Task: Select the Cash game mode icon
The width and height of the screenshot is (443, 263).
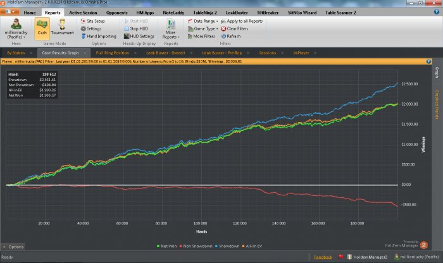Action: [x=42, y=27]
